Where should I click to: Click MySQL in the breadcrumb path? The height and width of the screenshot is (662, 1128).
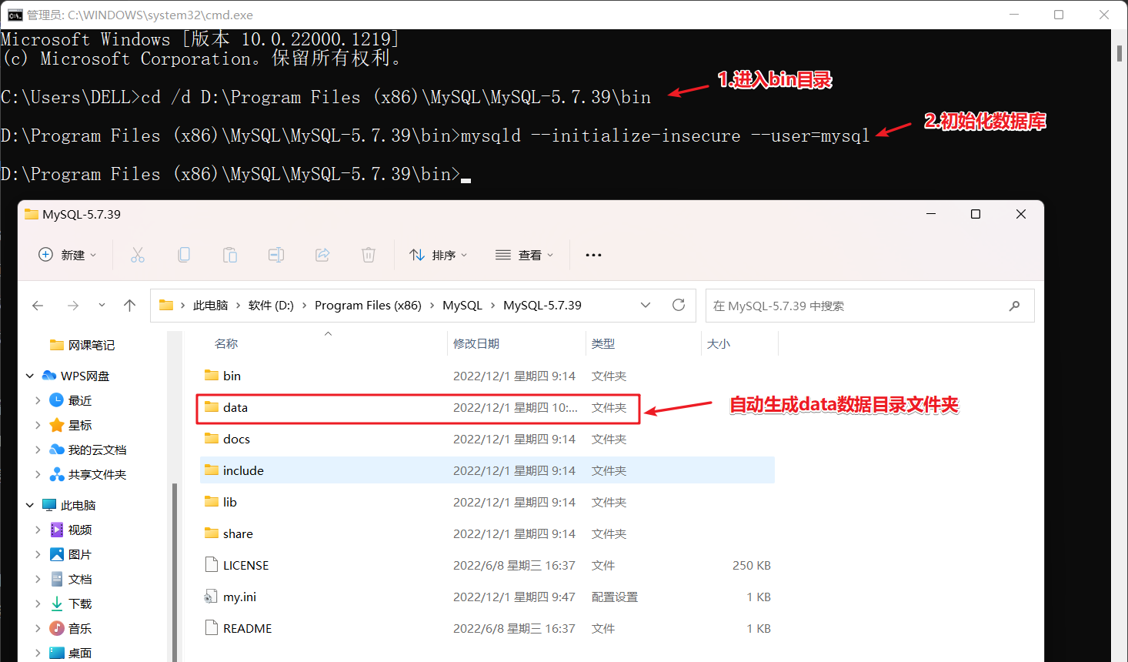coord(462,305)
